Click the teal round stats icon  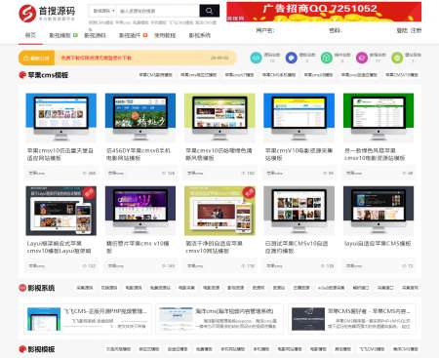pyautogui.click(x=256, y=58)
